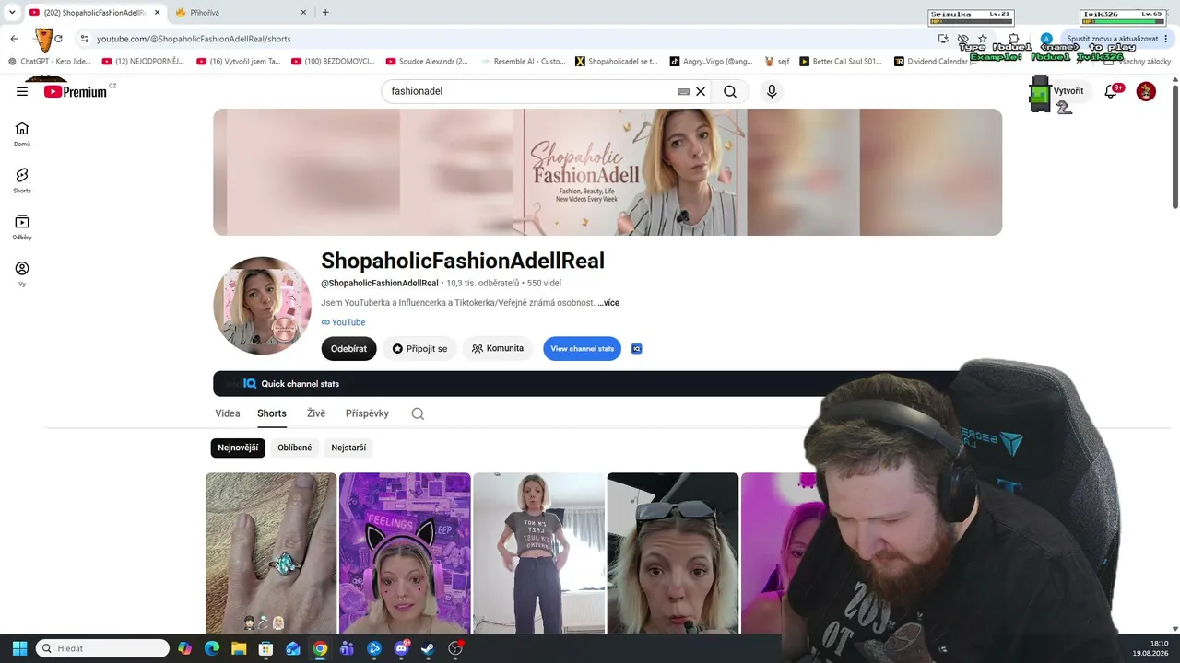The image size is (1180, 663).
Task: Open the Better Call Saul S01 bookmark
Action: (842, 62)
